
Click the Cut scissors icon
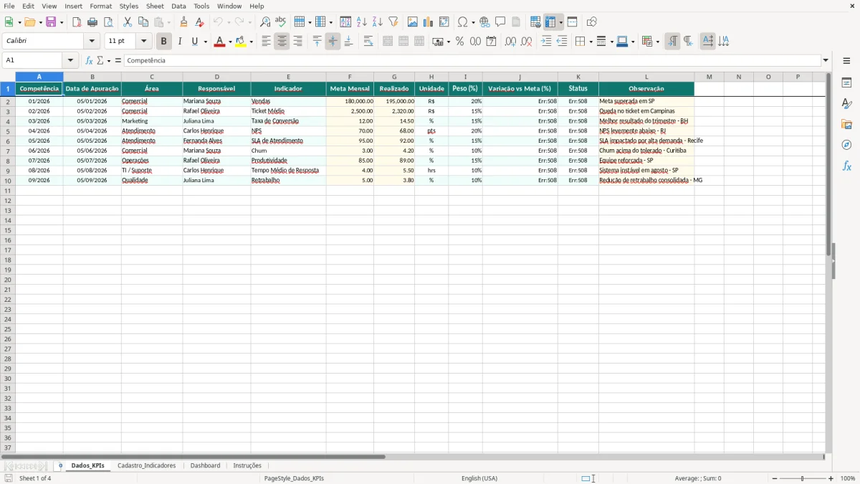point(128,22)
